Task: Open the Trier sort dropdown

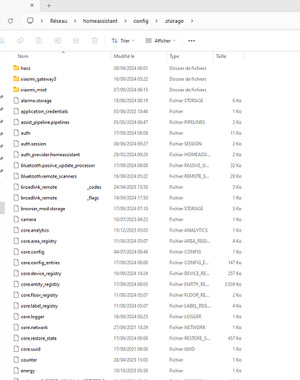Action: (x=123, y=40)
